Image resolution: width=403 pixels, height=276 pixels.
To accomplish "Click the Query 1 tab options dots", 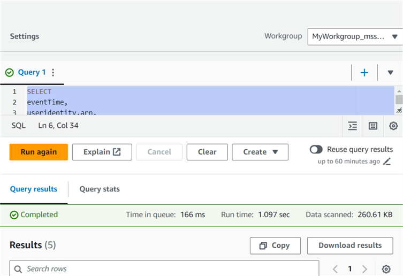I will (x=53, y=73).
